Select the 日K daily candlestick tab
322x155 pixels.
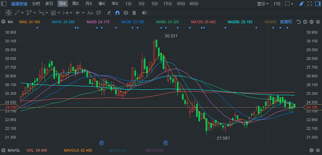click(63, 4)
